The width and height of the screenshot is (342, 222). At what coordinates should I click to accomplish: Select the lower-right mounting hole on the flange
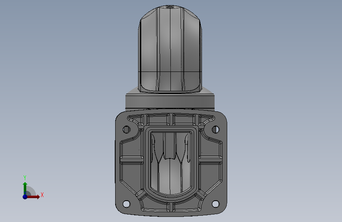216,204
